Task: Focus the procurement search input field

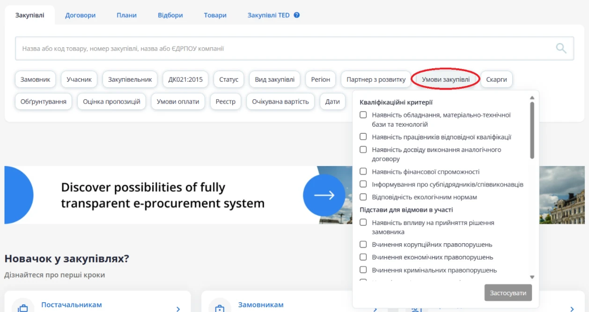Action: (294, 48)
